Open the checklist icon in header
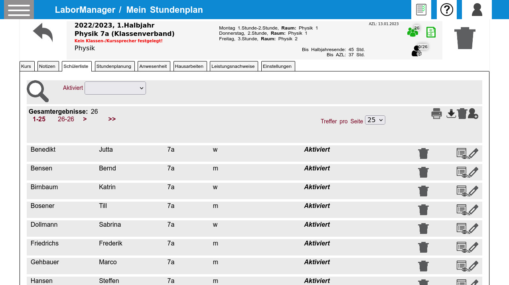The height and width of the screenshot is (285, 509). (421, 10)
